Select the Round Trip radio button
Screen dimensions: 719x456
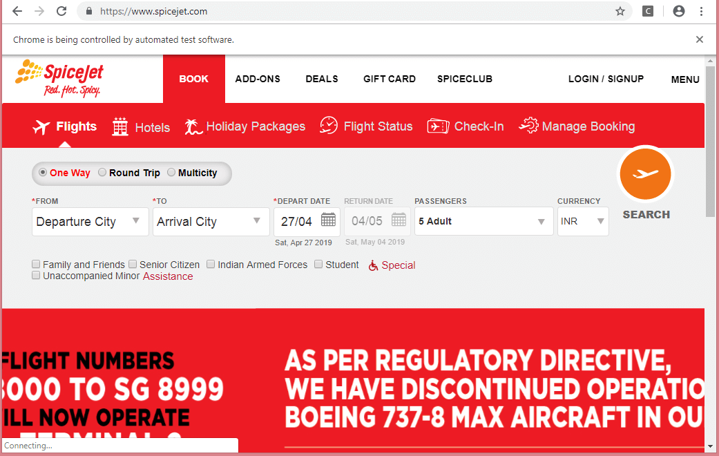102,172
